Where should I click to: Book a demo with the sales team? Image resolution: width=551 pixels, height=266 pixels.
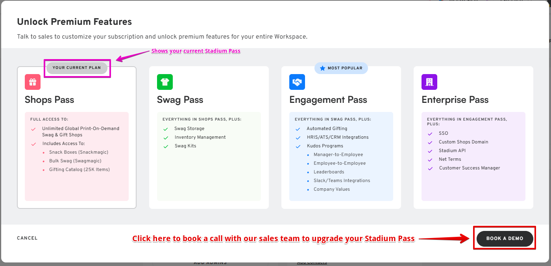[505, 238]
